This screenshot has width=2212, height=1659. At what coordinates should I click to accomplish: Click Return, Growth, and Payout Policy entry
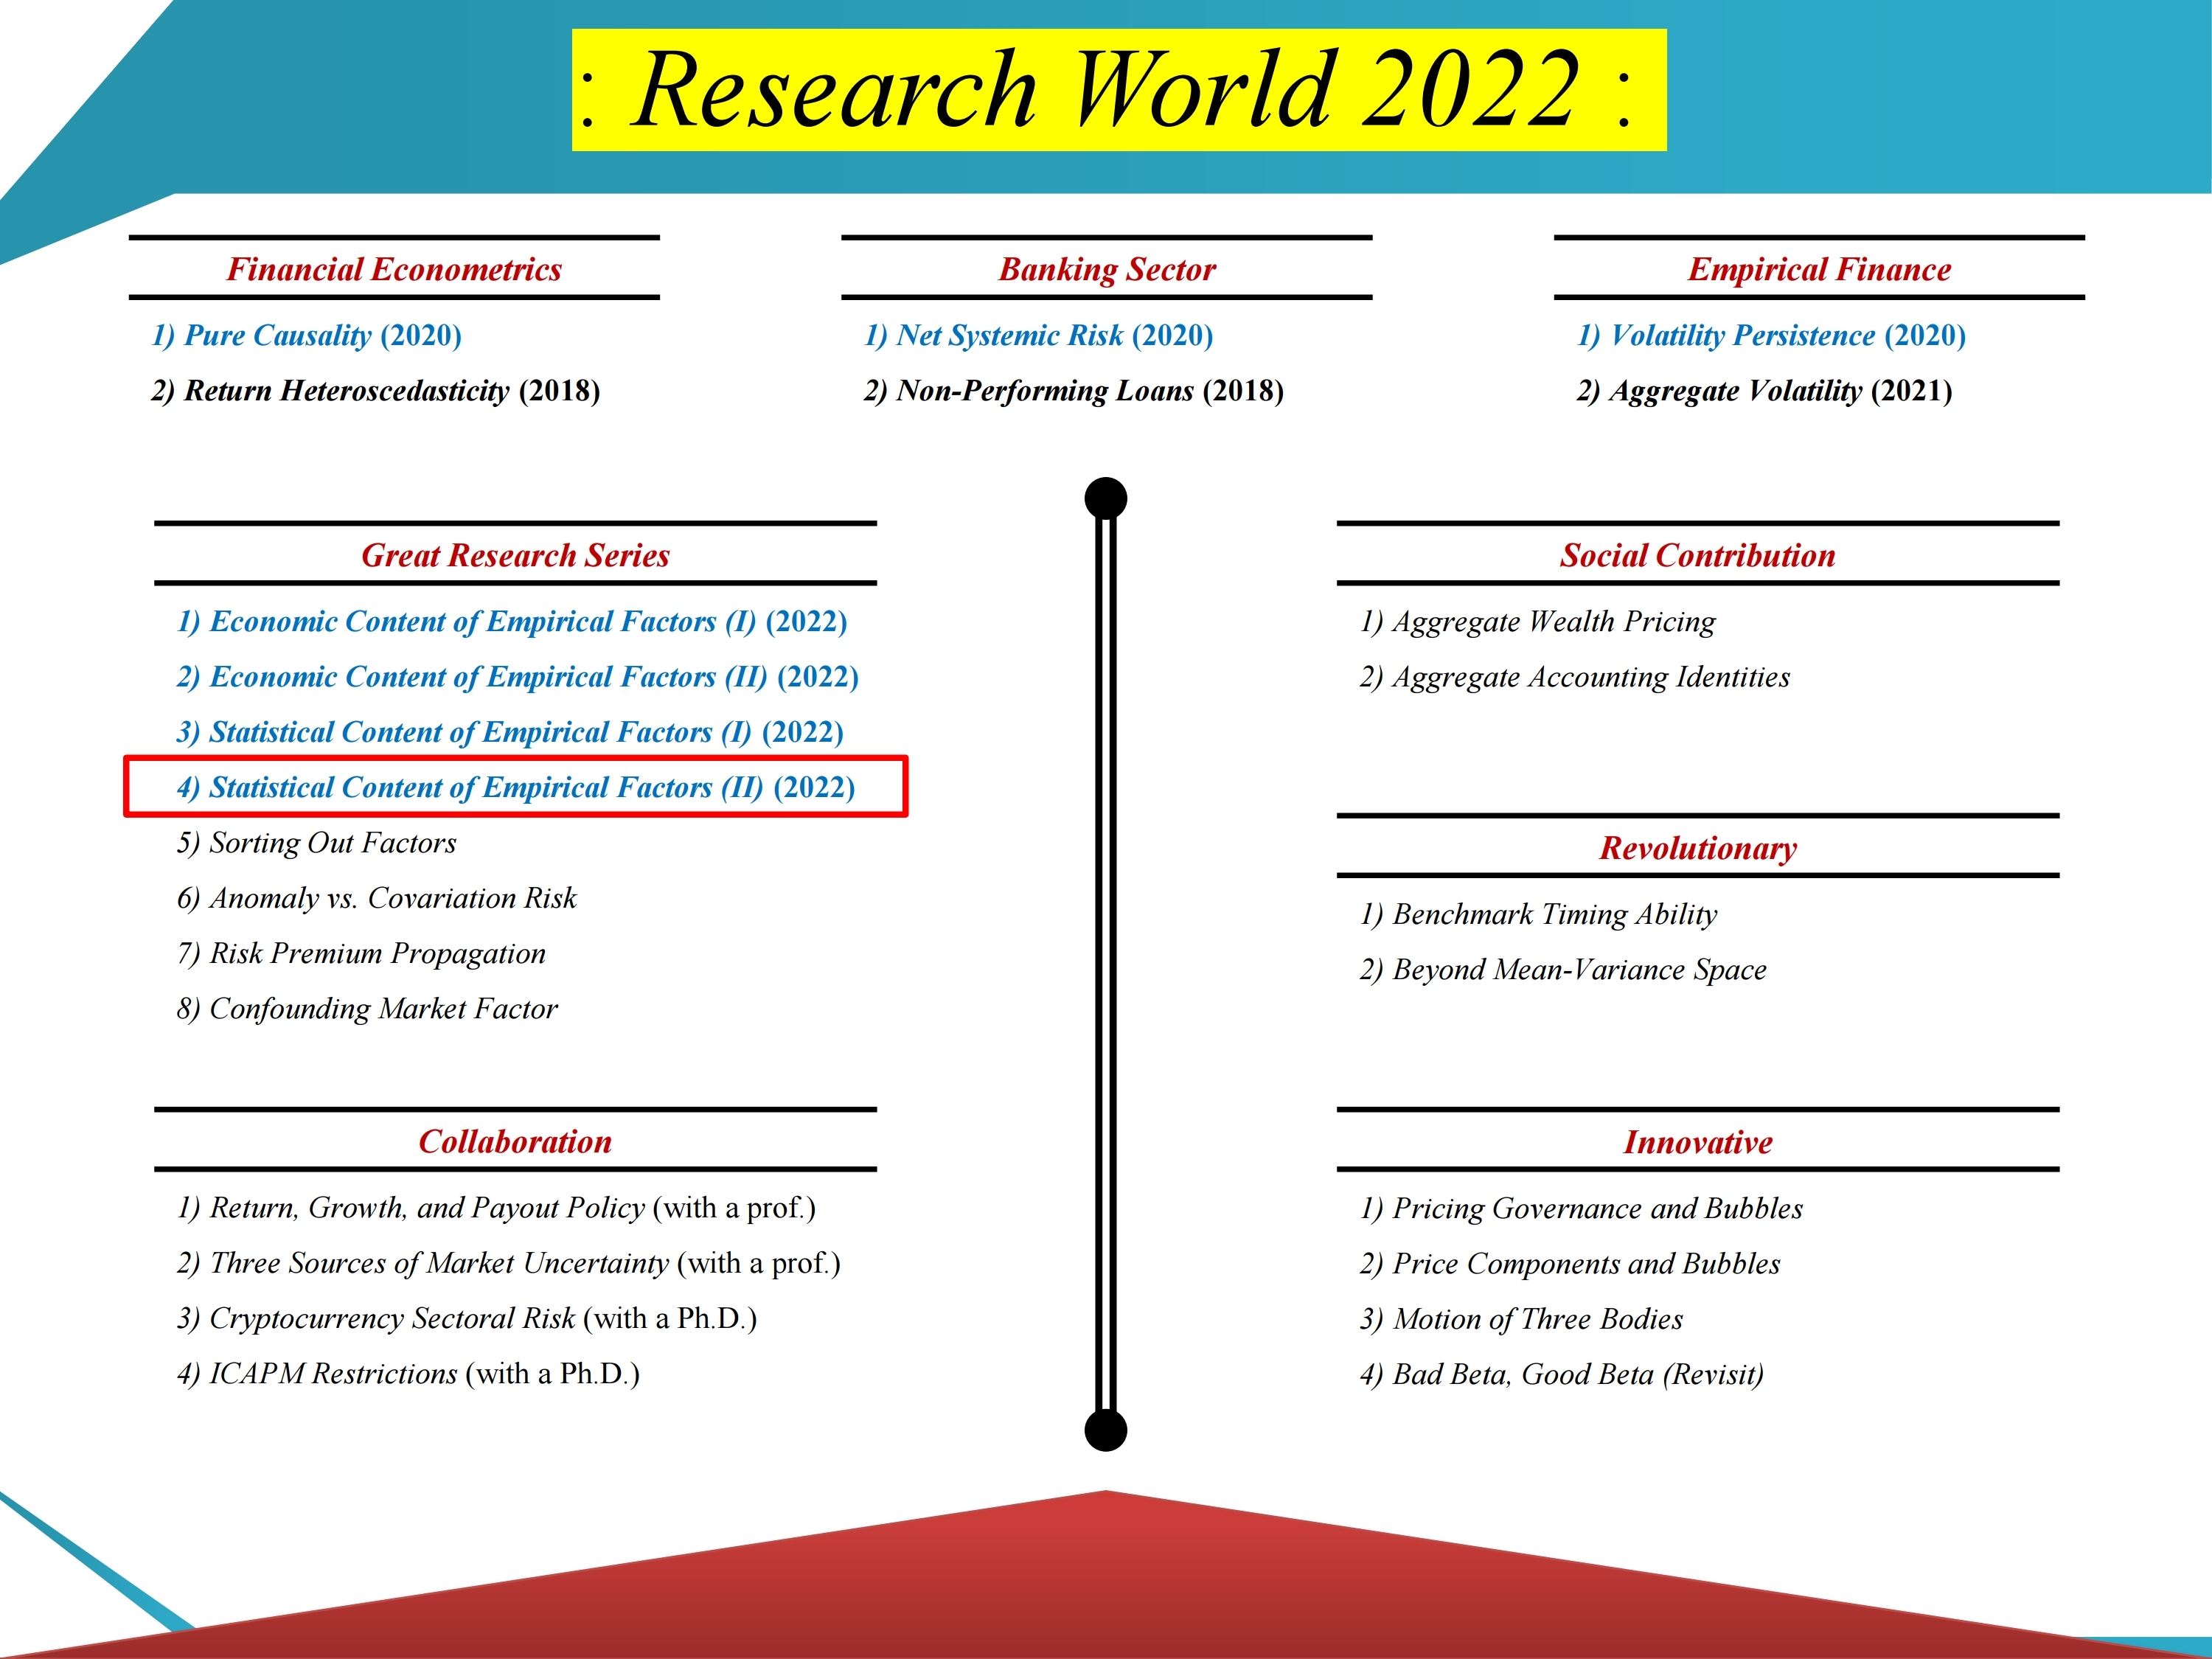(496, 1208)
